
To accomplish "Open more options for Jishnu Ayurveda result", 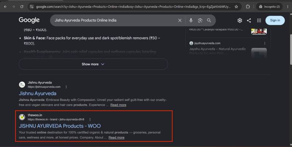I will coord(66,87).
